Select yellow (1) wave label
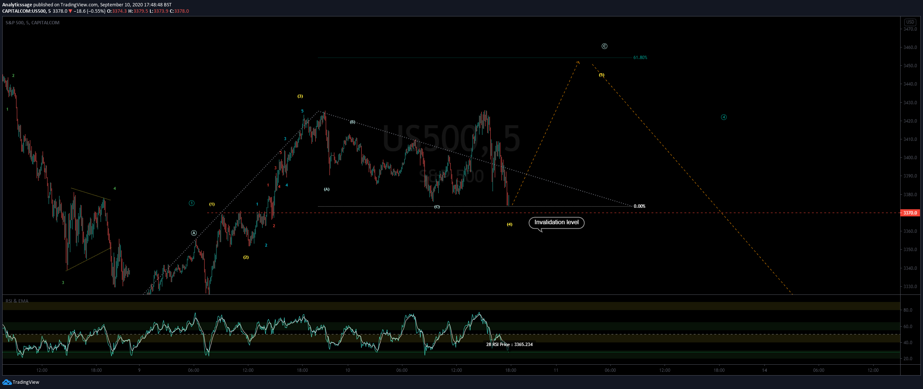Image resolution: width=923 pixels, height=389 pixels. [x=212, y=204]
